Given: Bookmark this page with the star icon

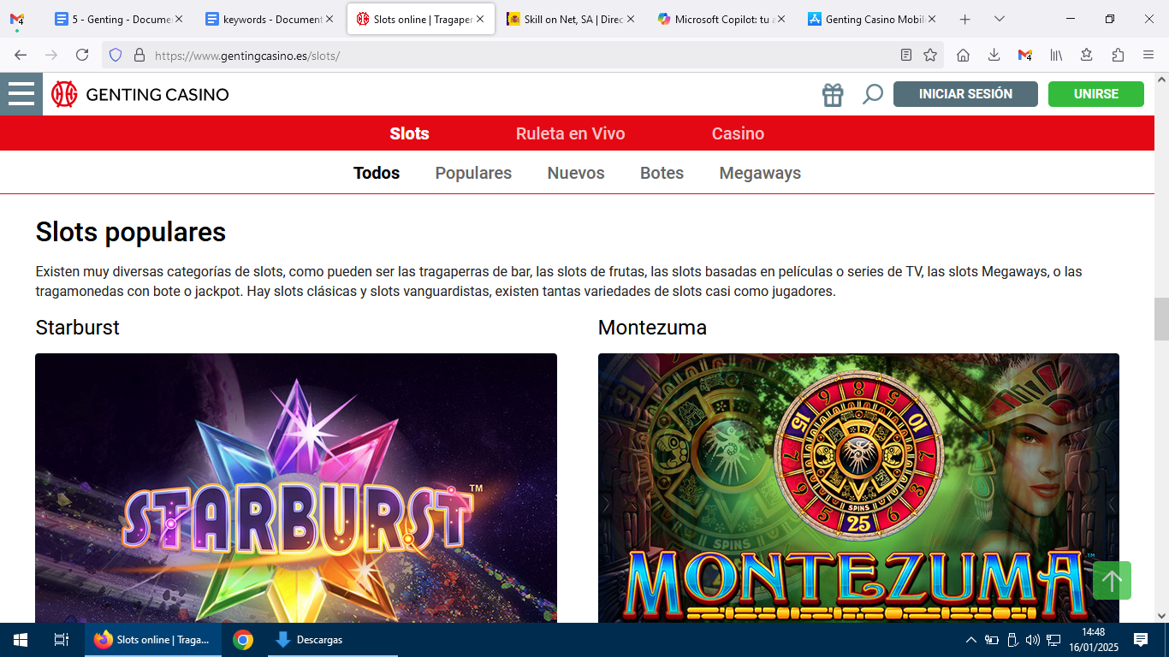Looking at the screenshot, I should coord(930,55).
